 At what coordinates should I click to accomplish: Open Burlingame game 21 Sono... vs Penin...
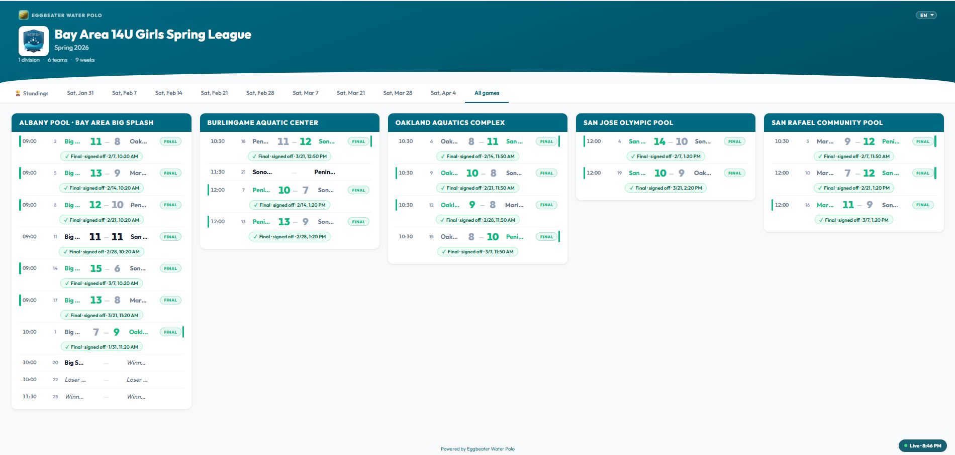coord(290,172)
